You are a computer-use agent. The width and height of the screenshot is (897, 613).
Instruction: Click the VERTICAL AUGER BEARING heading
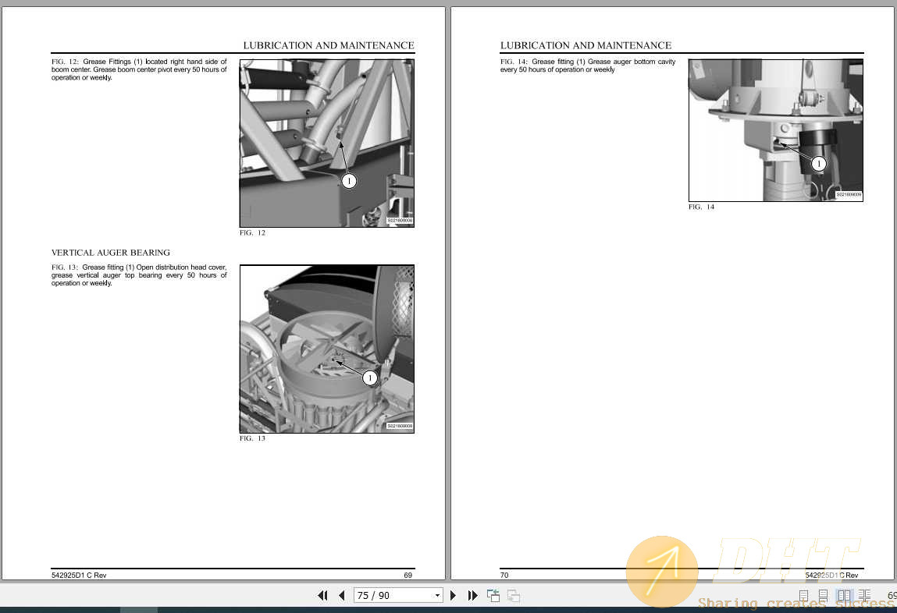pos(110,253)
